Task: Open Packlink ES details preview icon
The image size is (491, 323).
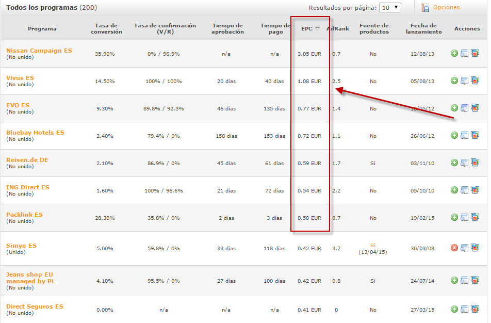Action: coord(464,217)
